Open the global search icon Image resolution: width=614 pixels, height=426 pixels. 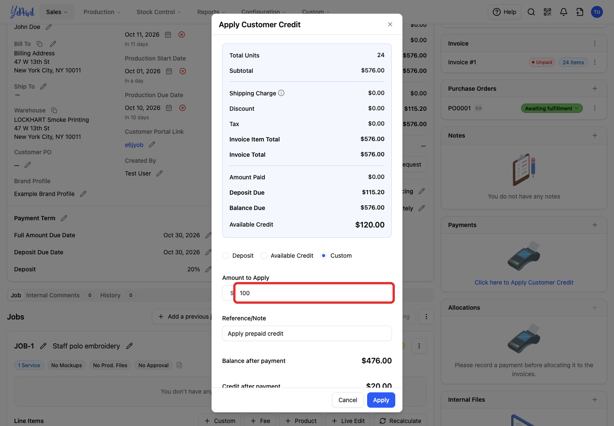pyautogui.click(x=531, y=12)
